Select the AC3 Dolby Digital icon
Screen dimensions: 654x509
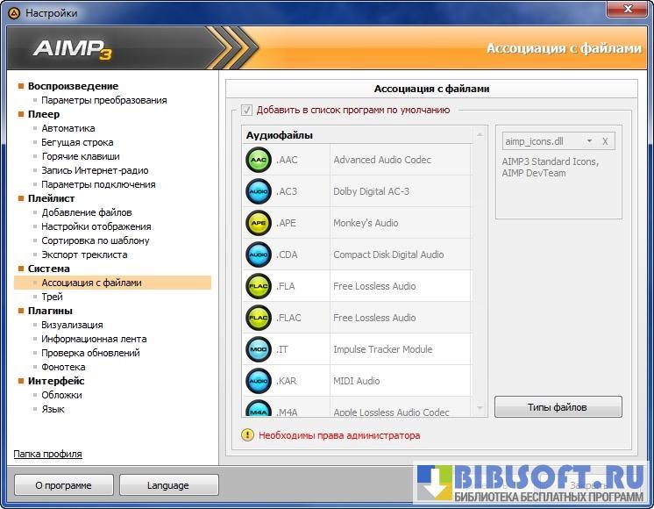(259, 191)
